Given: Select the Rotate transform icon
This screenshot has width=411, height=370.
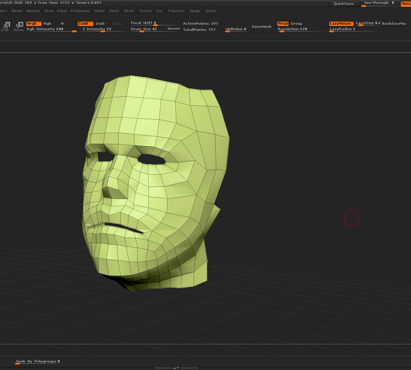Looking at the screenshot, I should pyautogui.click(x=19, y=26).
